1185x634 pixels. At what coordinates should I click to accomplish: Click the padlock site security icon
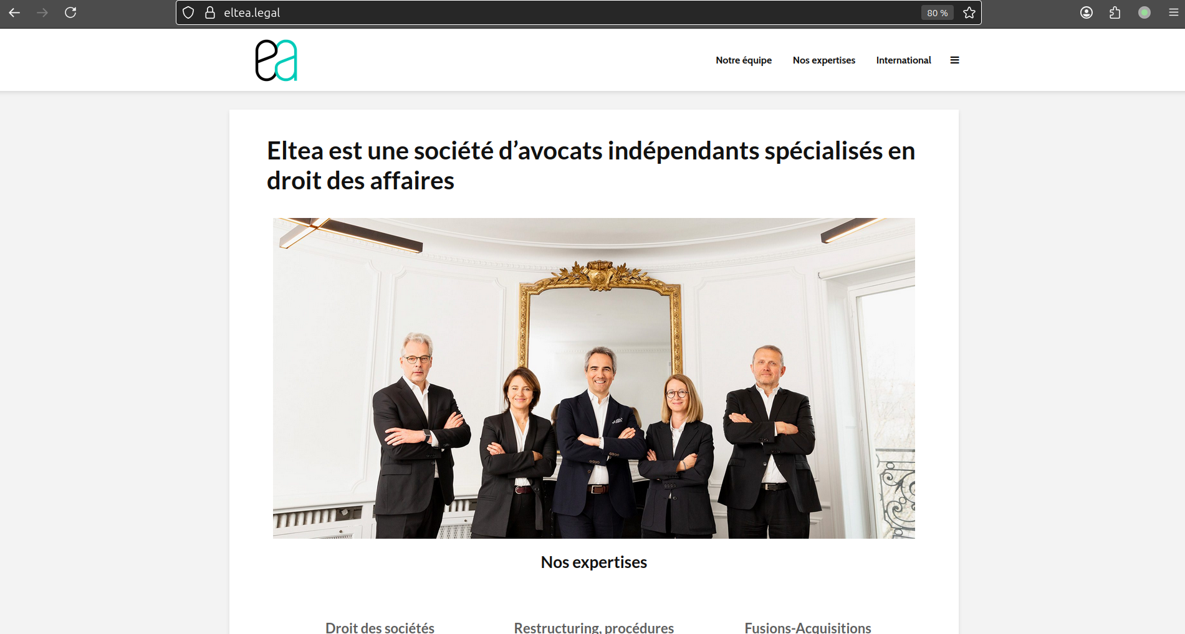[x=210, y=12]
